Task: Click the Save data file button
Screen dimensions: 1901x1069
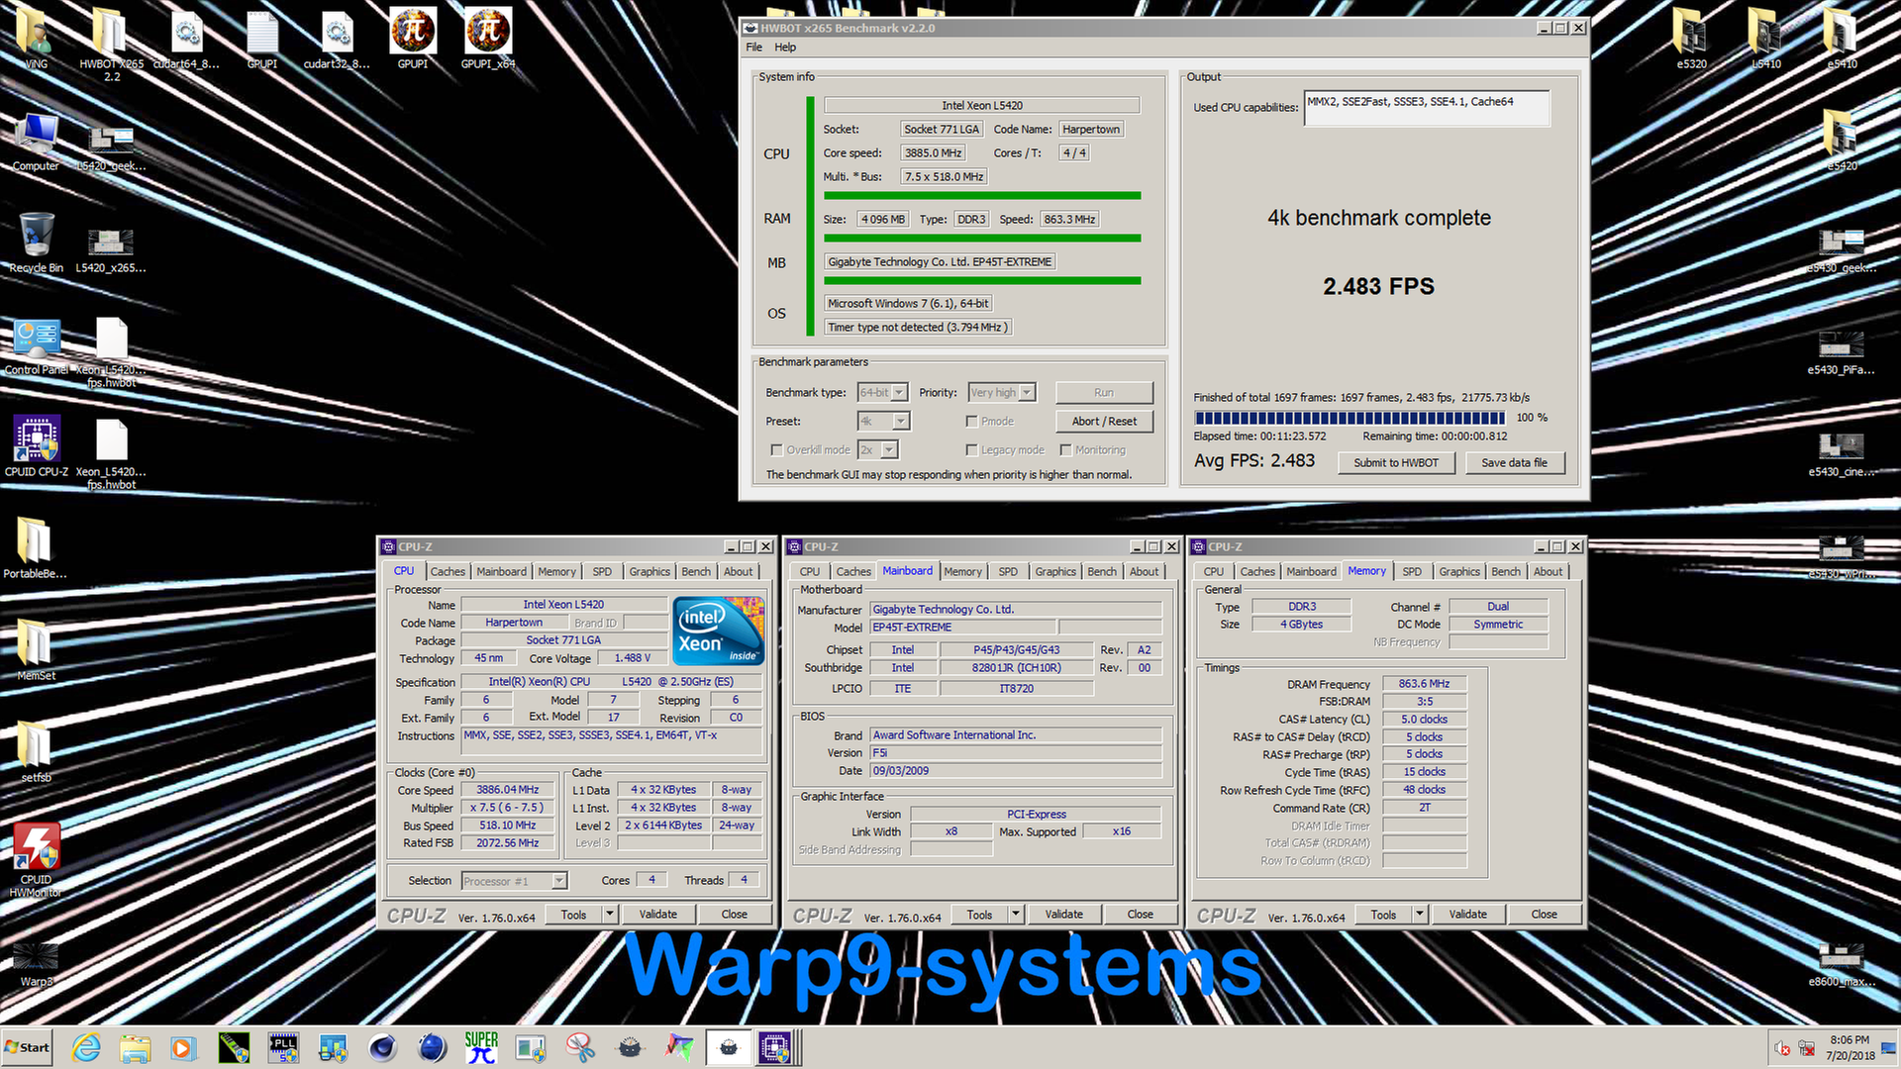Action: (x=1514, y=463)
